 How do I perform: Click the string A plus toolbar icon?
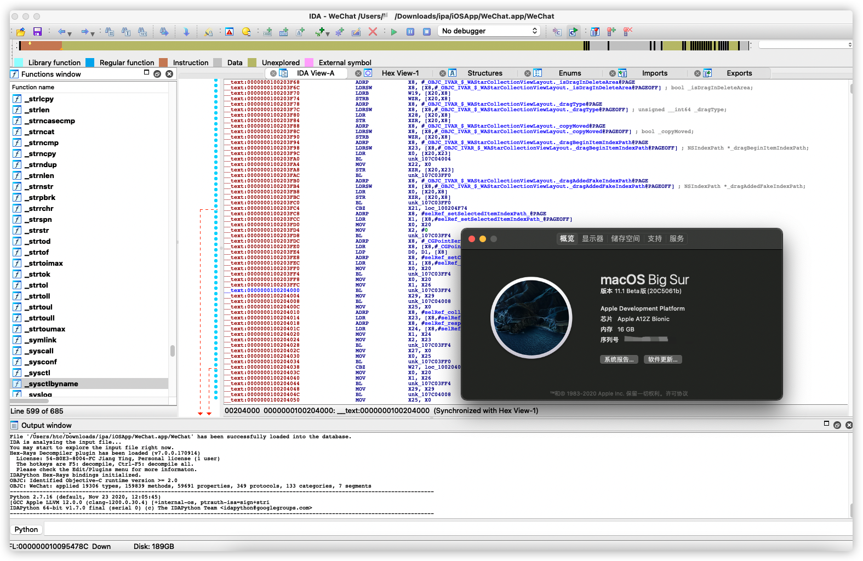[x=300, y=32]
